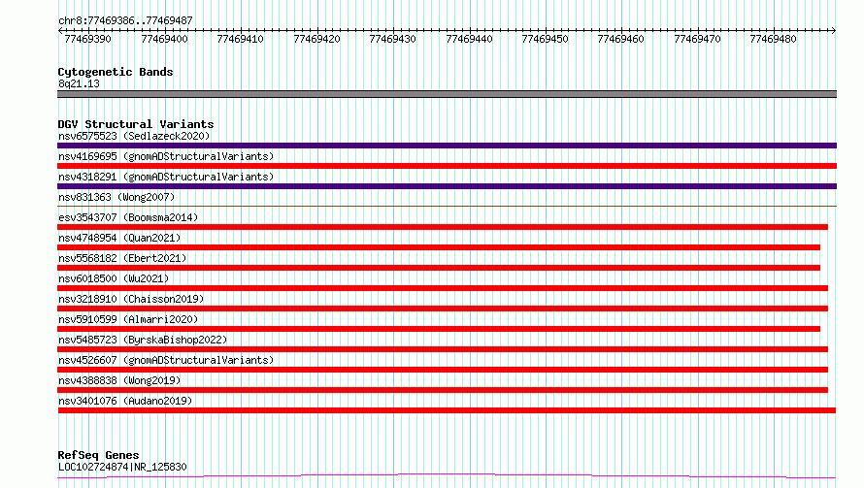Click the chr8:77469386..77469487 region label
The image size is (864, 488).
tap(125, 21)
